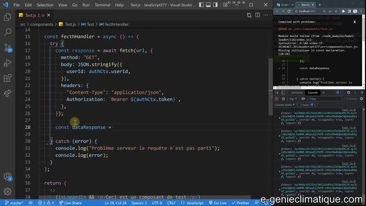Click the console Filter input field
Screen dimensions: 366x206
[x=325, y=99]
